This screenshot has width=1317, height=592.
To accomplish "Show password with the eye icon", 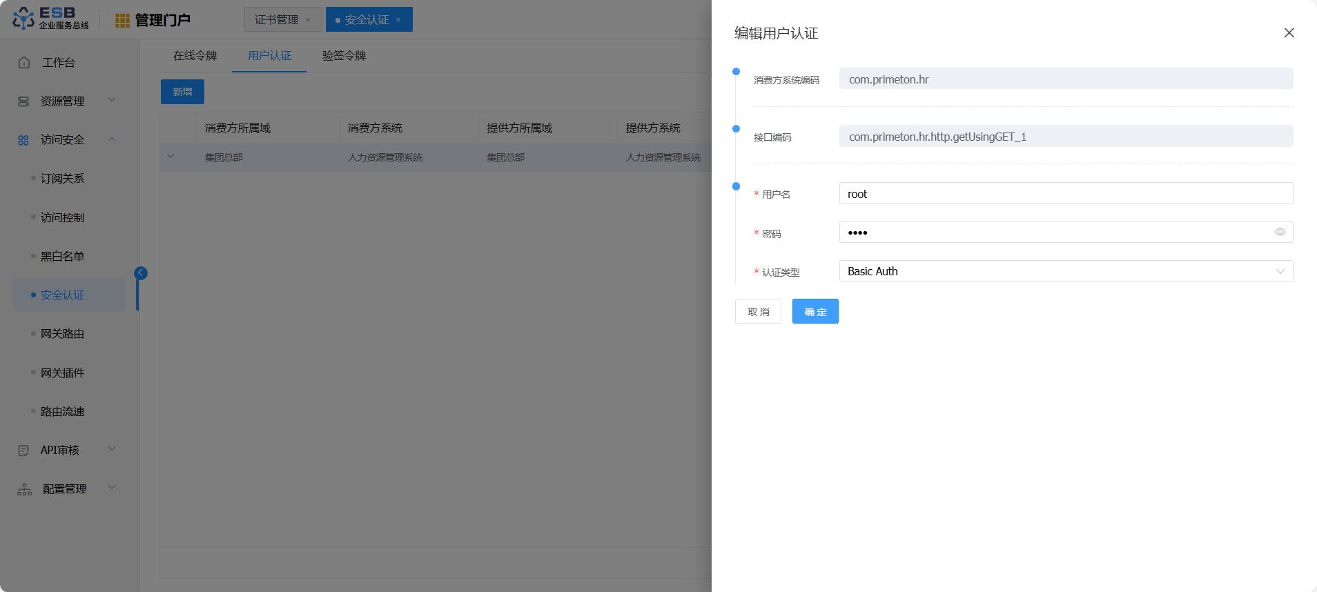I will (x=1280, y=233).
